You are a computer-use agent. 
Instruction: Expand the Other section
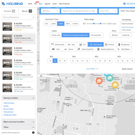coord(19,127)
